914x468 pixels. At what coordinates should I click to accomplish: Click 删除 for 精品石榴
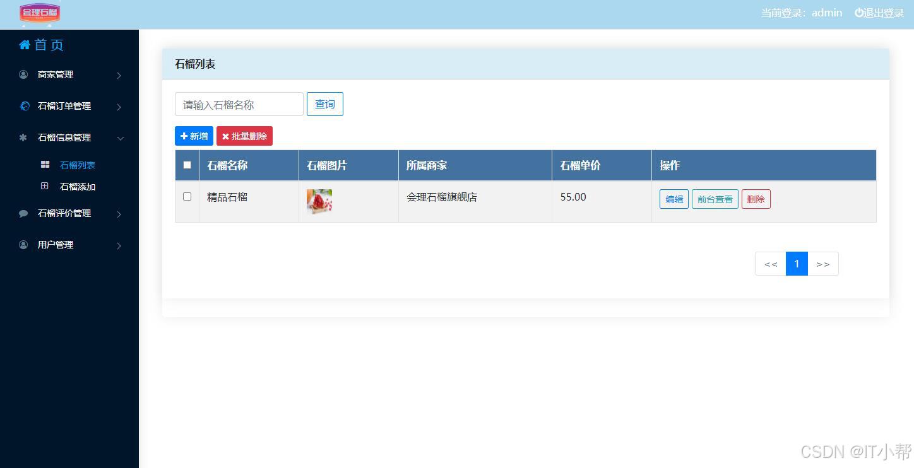click(756, 199)
